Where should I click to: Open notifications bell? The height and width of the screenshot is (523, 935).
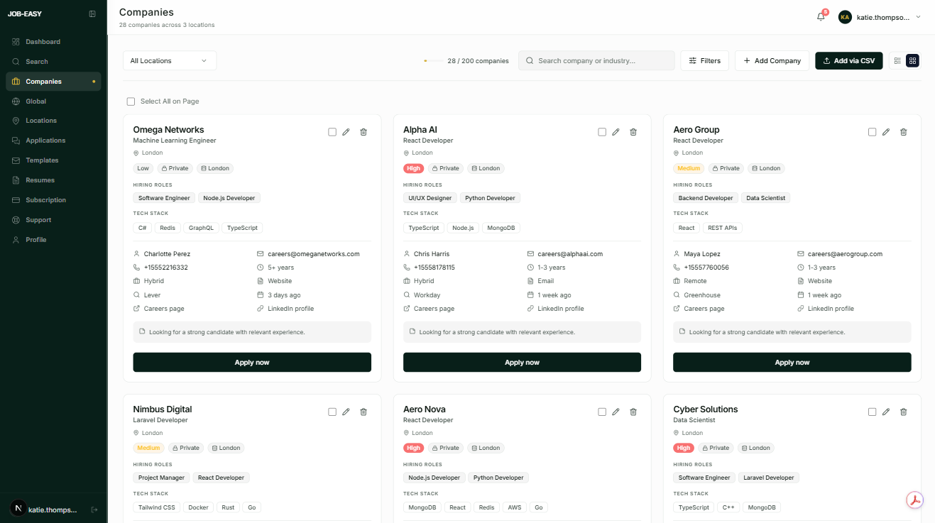point(821,17)
